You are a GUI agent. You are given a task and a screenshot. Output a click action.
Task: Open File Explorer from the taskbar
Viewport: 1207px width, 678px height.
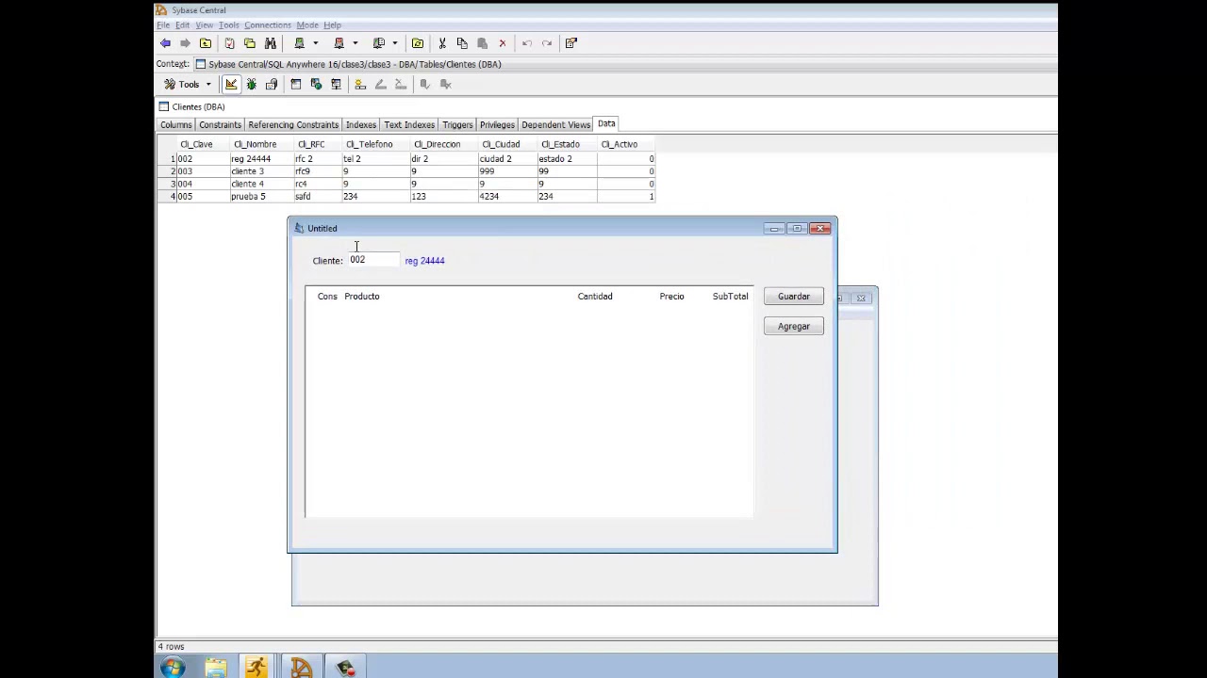pos(216,668)
